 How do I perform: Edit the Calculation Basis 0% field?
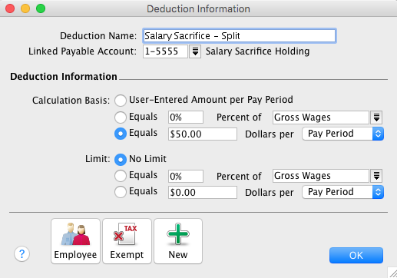point(186,117)
